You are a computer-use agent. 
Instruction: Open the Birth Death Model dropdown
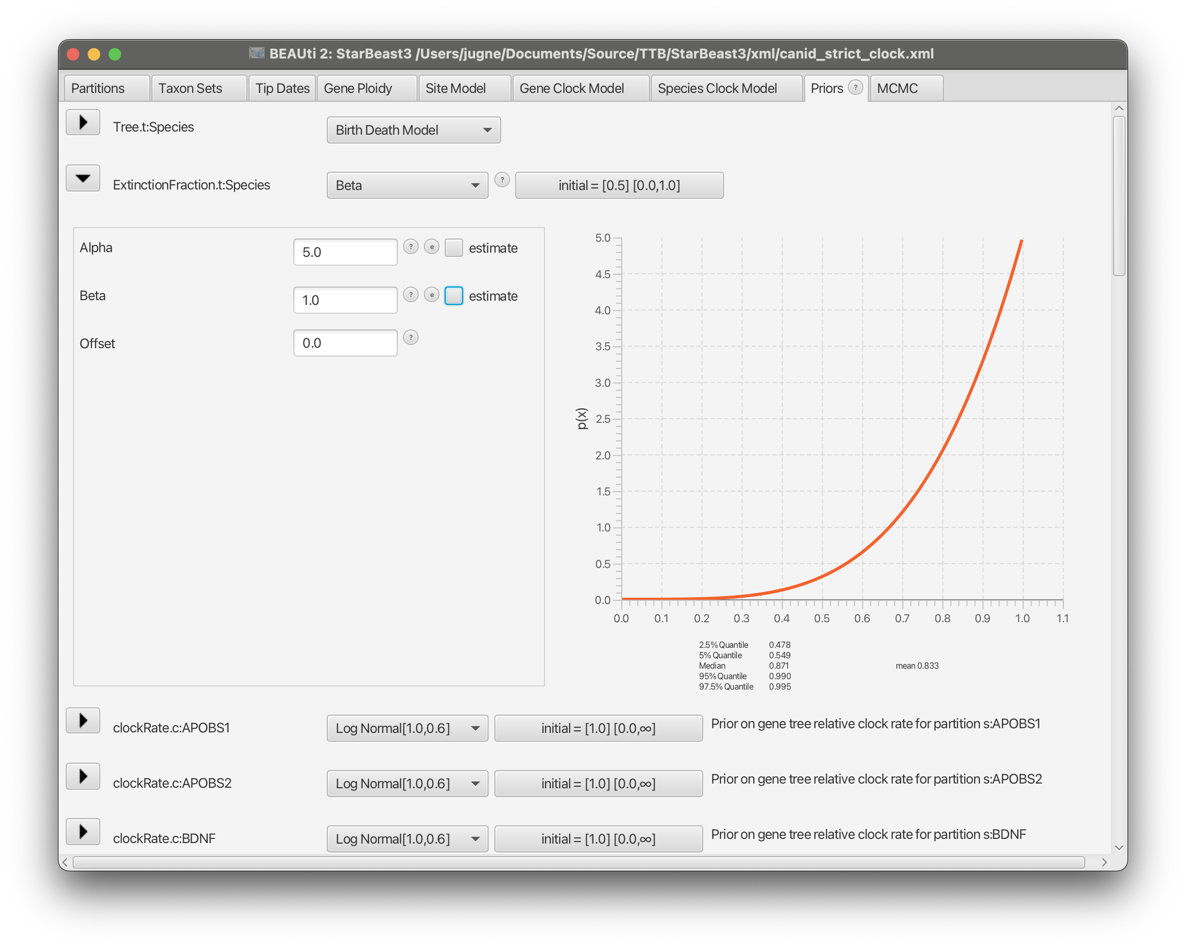pos(413,131)
